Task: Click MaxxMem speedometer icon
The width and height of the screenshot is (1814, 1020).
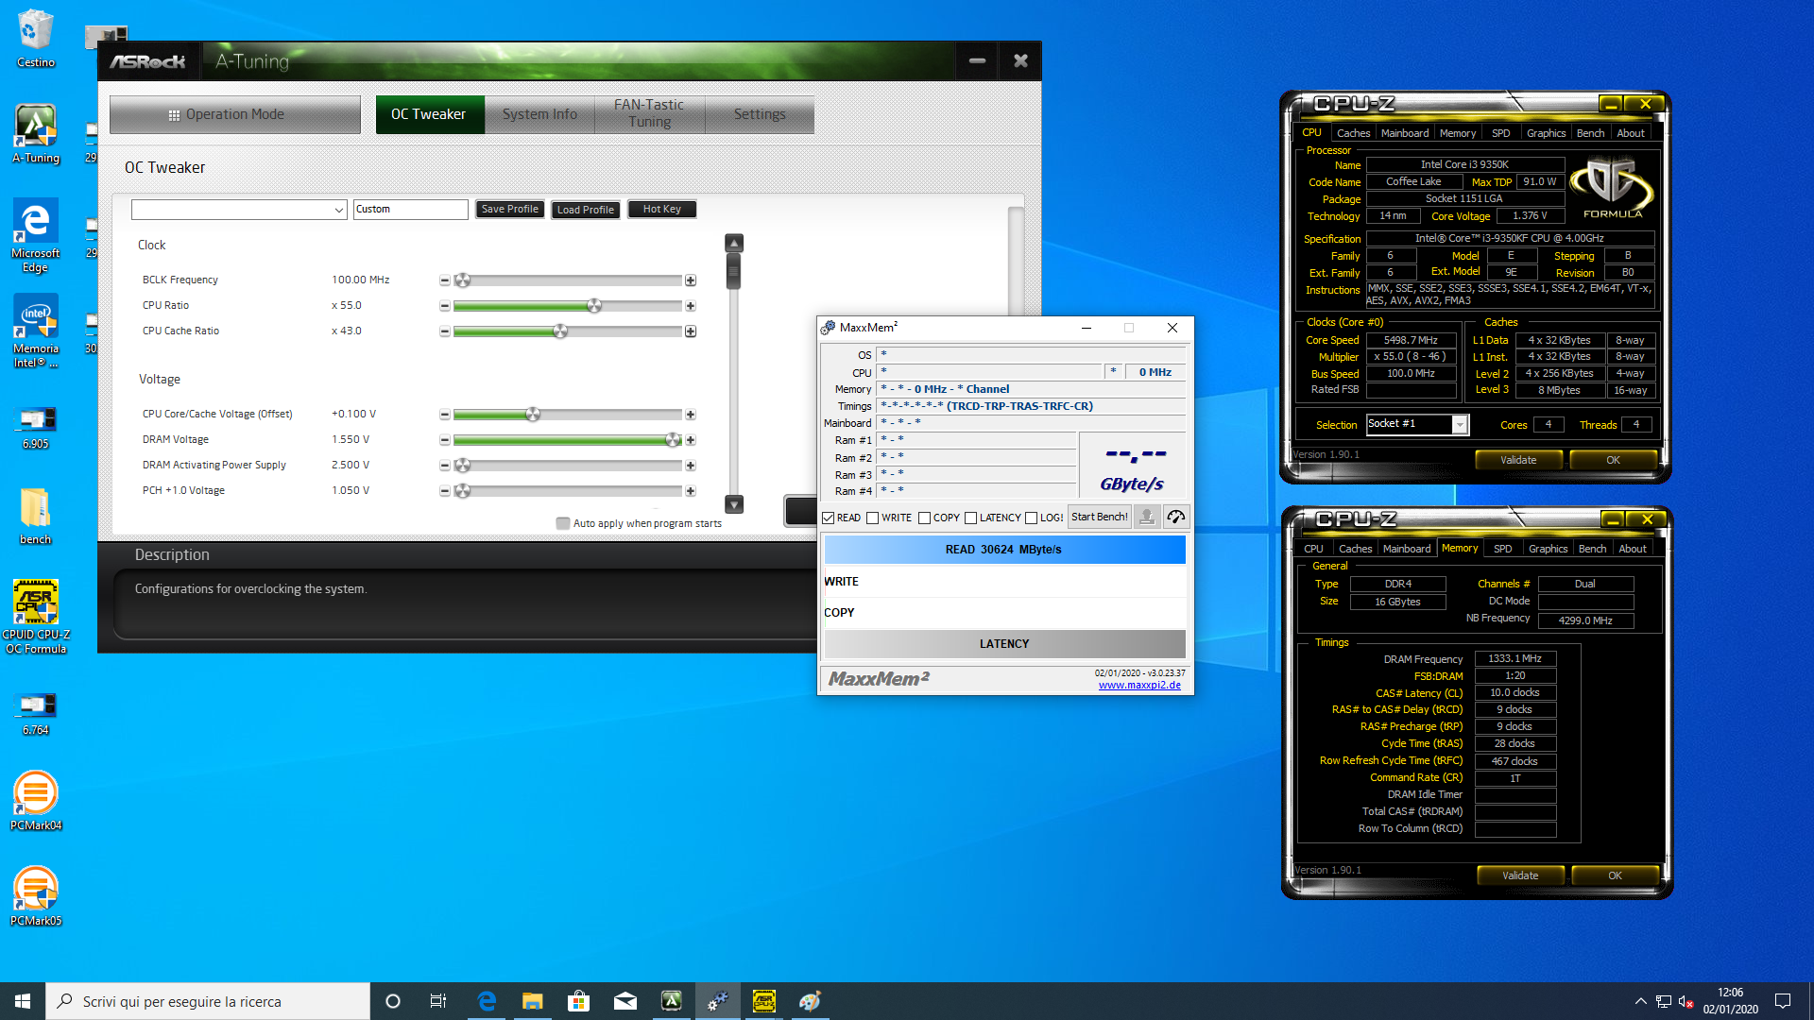Action: (x=1176, y=517)
